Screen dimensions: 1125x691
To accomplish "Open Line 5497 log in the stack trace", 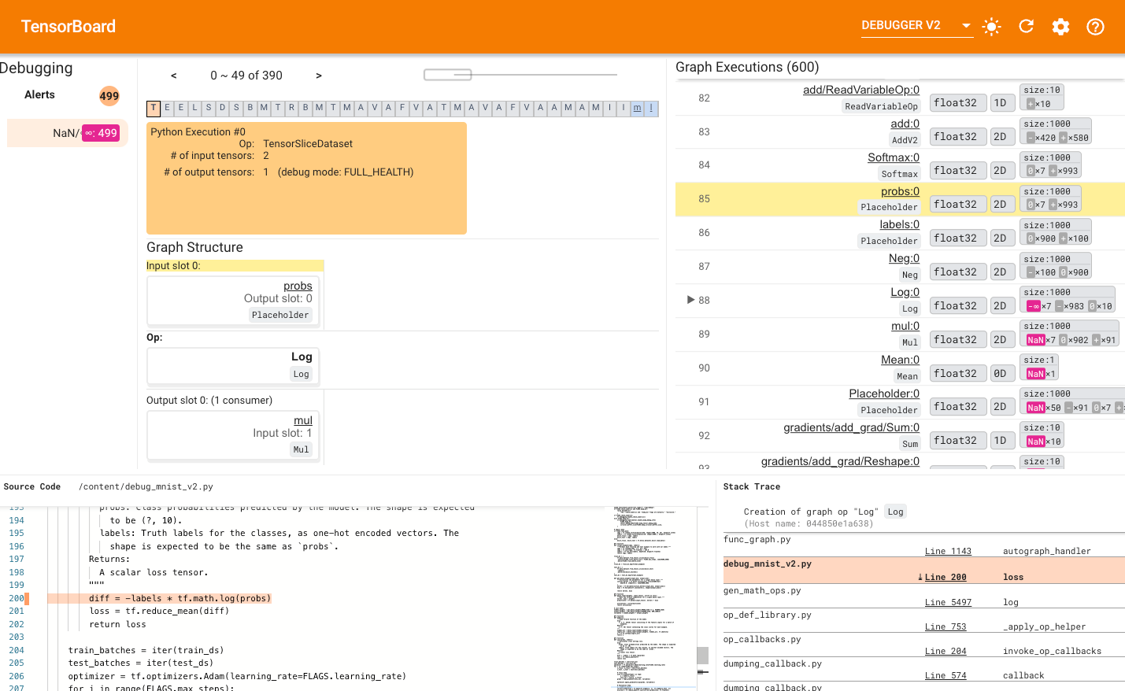I will [948, 602].
